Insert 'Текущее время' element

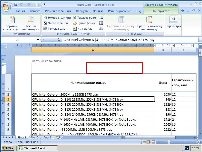point(85,18)
